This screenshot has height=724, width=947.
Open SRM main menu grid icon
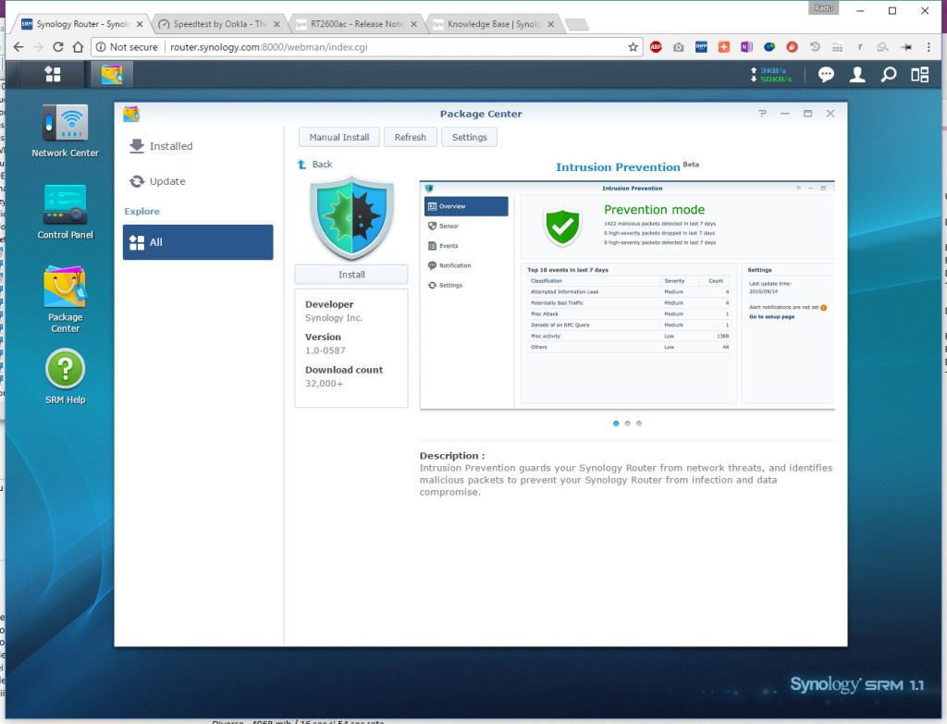click(53, 74)
